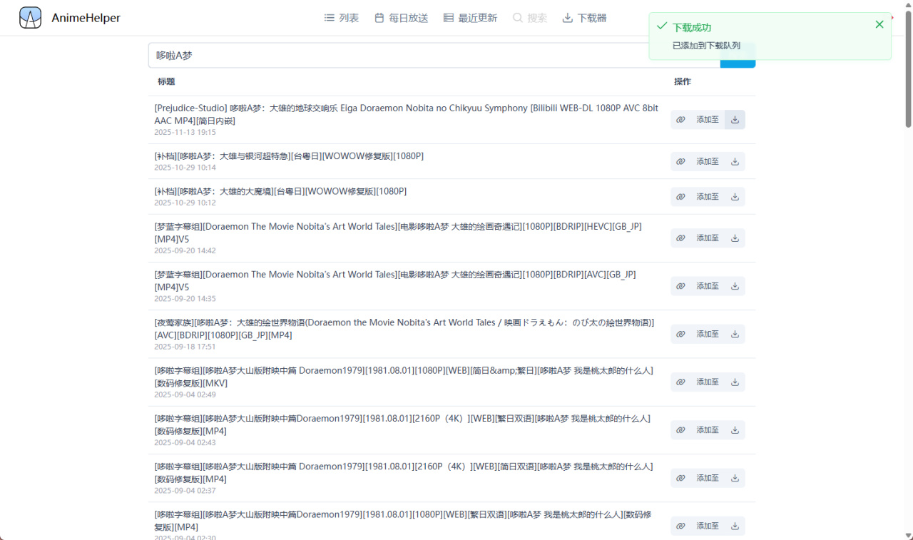This screenshot has width=913, height=540.
Task: Download the 大雄的大魔境 release
Action: [x=735, y=197]
